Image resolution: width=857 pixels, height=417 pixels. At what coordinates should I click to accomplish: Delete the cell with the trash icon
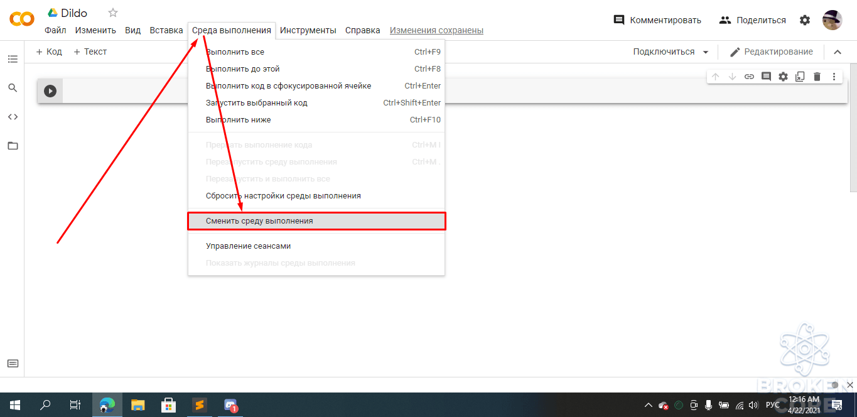point(817,77)
